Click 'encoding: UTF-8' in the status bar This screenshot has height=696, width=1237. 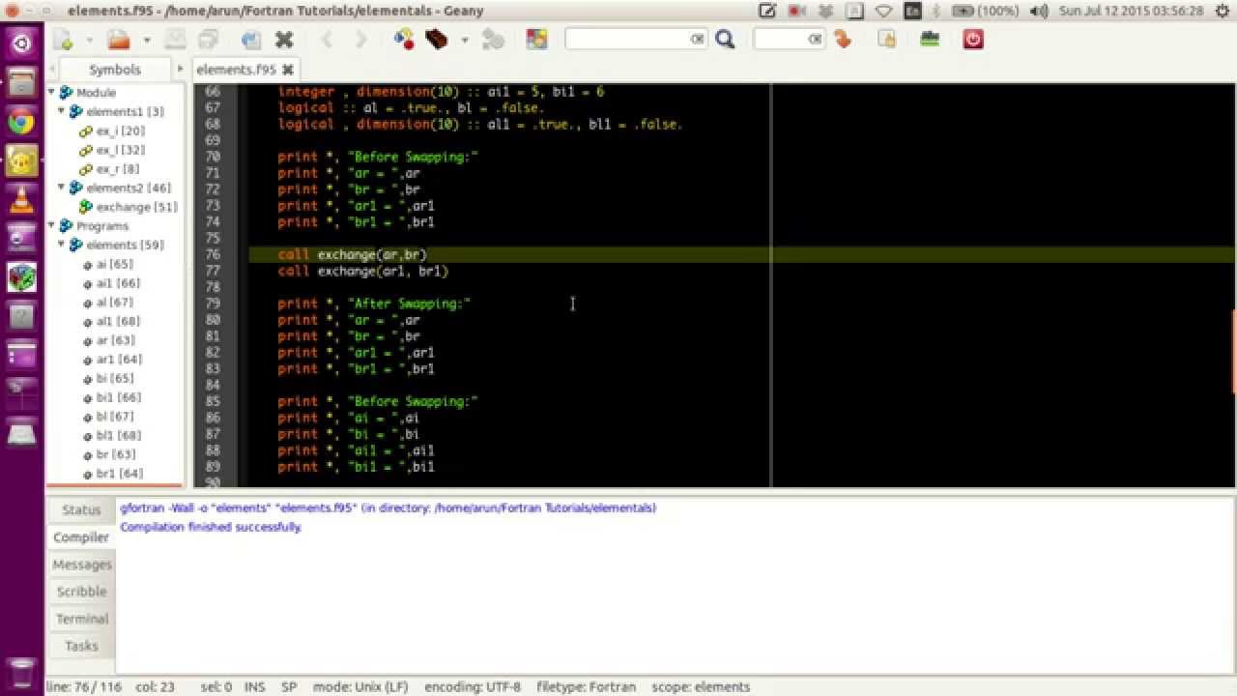[x=472, y=687]
